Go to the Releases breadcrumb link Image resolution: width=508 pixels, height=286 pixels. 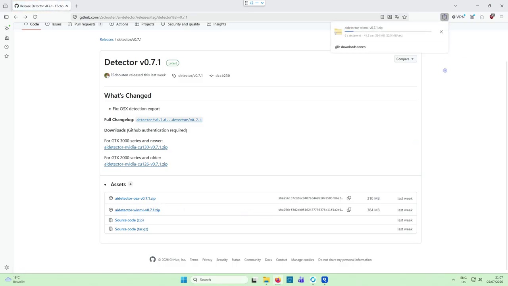[106, 40]
